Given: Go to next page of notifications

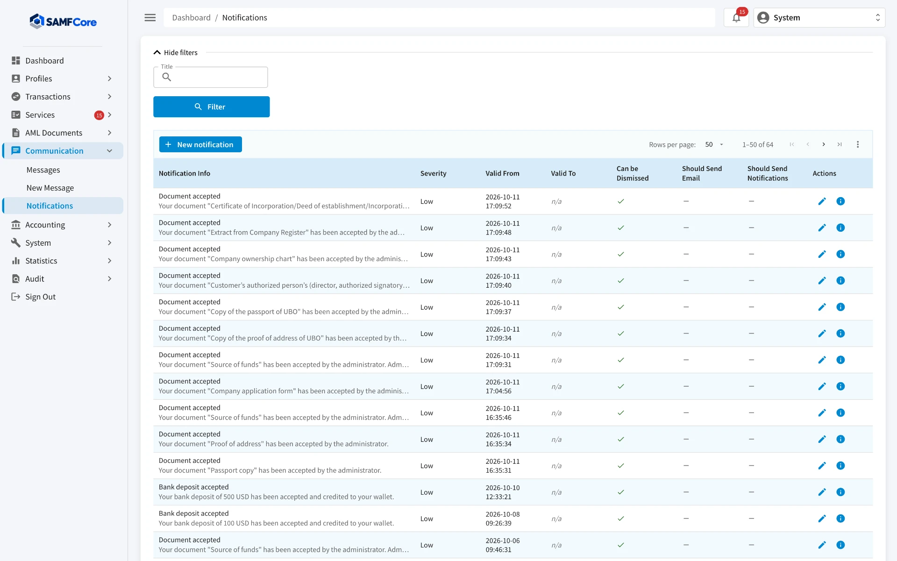Looking at the screenshot, I should pos(824,144).
